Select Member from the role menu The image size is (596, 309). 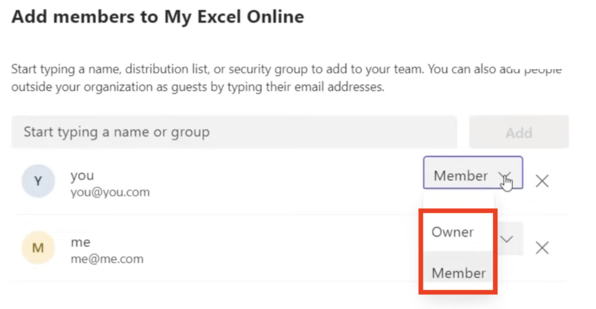click(x=458, y=273)
